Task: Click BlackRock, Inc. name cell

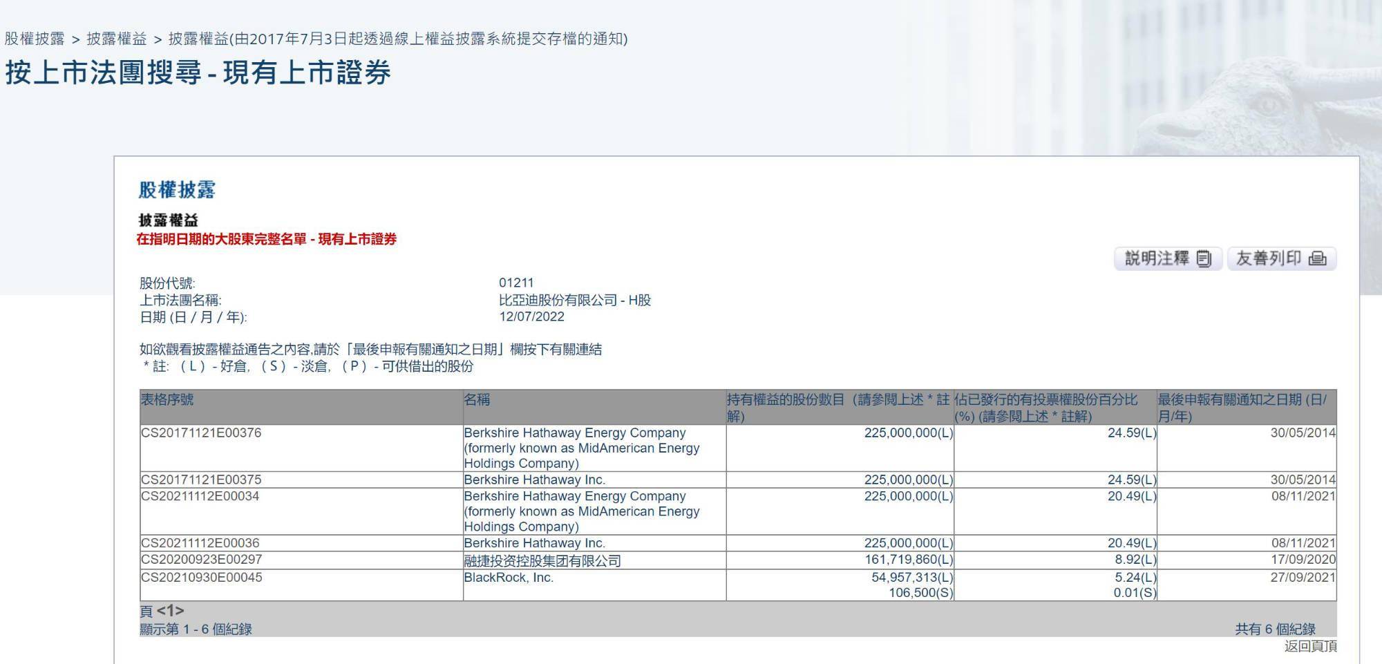Action: coord(509,578)
